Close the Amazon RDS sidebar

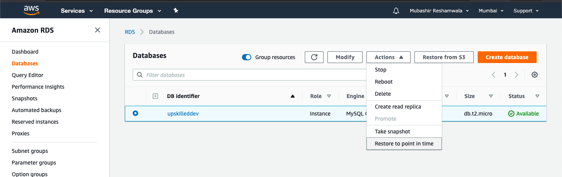coord(98,30)
